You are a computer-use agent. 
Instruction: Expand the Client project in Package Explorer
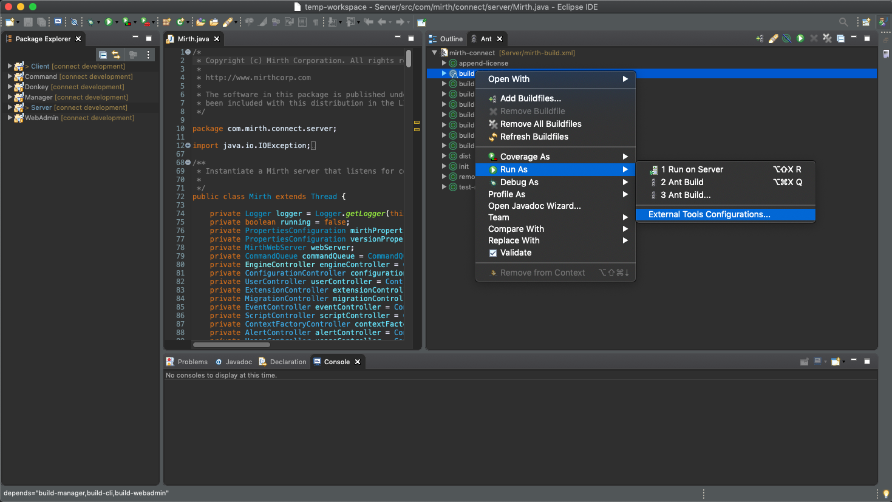click(10, 66)
